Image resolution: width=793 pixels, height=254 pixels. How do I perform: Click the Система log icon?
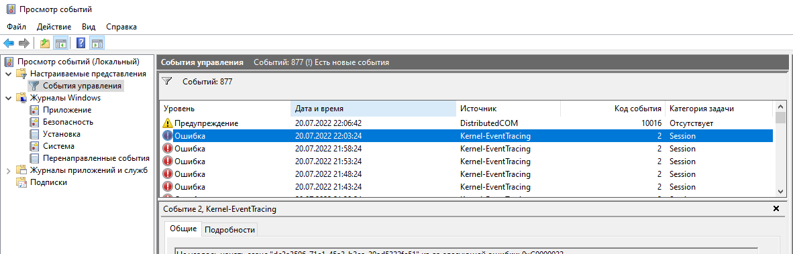(34, 147)
